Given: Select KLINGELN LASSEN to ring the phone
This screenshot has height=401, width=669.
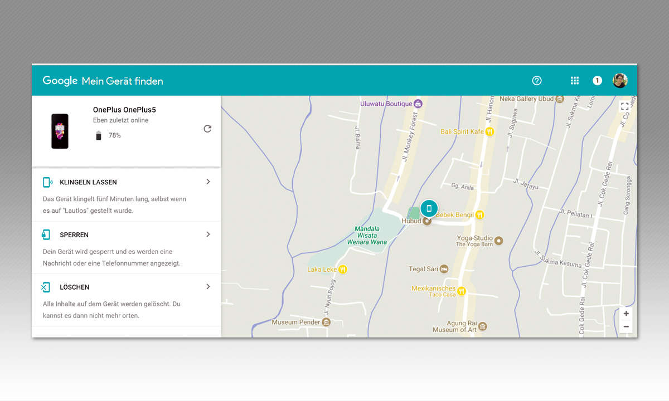Looking at the screenshot, I should [88, 183].
